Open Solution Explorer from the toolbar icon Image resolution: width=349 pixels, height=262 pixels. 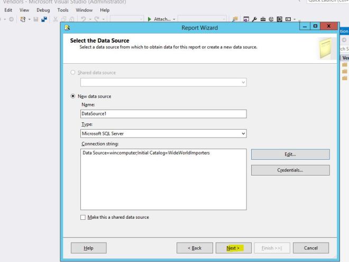click(247, 19)
